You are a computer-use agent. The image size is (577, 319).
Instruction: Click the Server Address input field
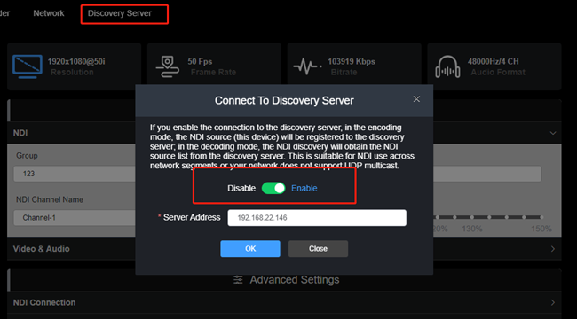(x=317, y=218)
